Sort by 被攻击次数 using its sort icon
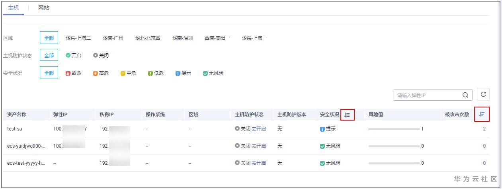502x189 pixels. point(482,114)
